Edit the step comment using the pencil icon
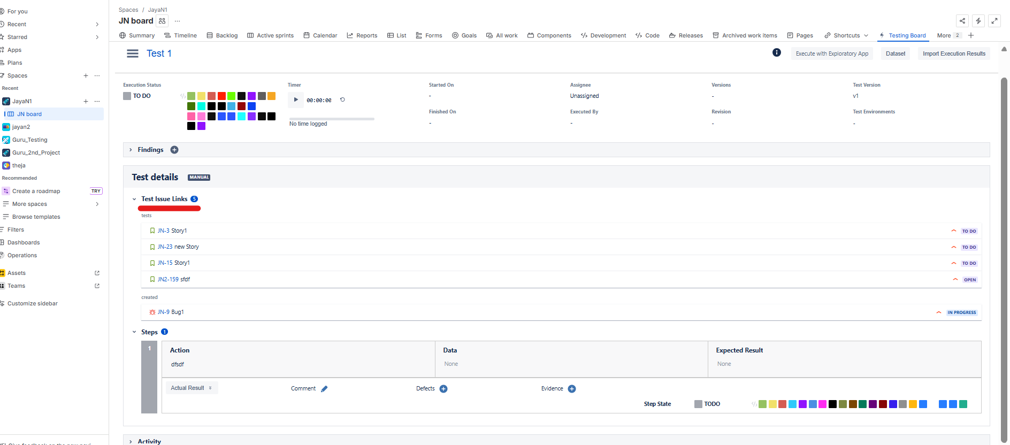This screenshot has width=1010, height=445. pos(324,389)
